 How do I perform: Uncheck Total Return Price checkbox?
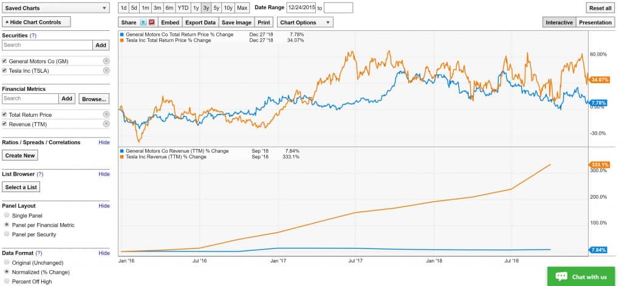point(4,115)
